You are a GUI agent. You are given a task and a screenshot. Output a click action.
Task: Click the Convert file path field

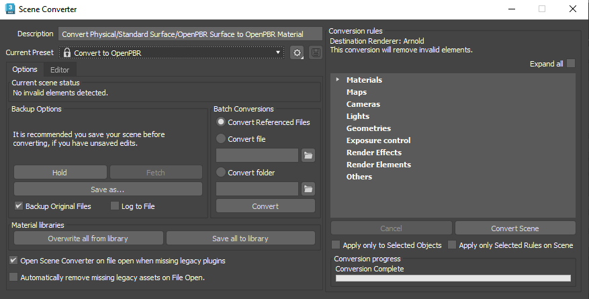click(257, 155)
